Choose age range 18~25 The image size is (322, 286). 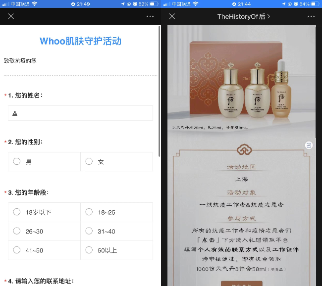pyautogui.click(x=116, y=212)
